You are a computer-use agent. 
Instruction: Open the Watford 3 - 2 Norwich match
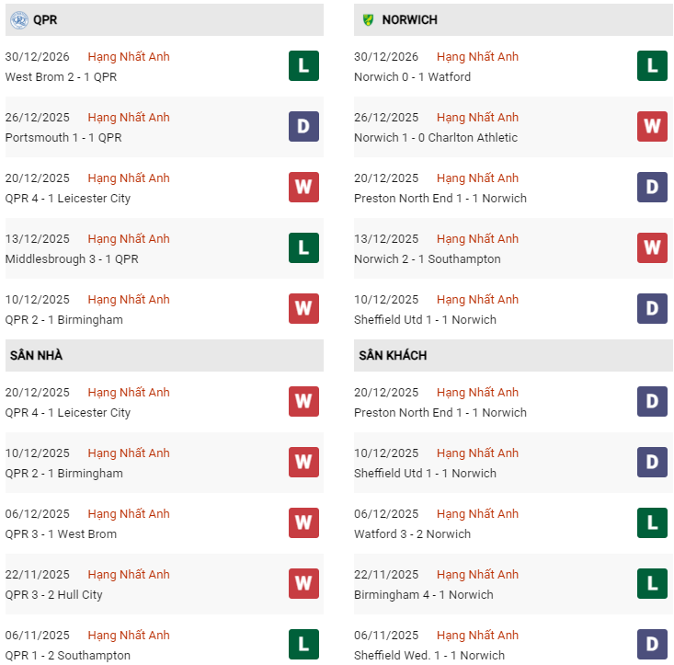coord(412,534)
